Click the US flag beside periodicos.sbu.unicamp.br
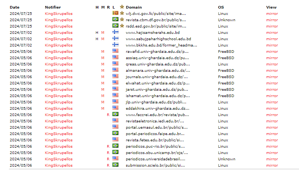Screen dimensions: 299x170 115,153
